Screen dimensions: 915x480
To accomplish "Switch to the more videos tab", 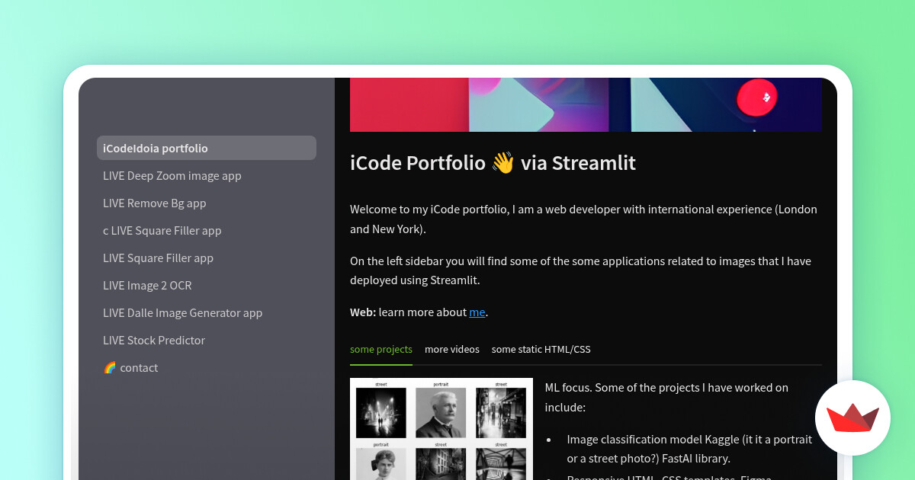I will (452, 350).
